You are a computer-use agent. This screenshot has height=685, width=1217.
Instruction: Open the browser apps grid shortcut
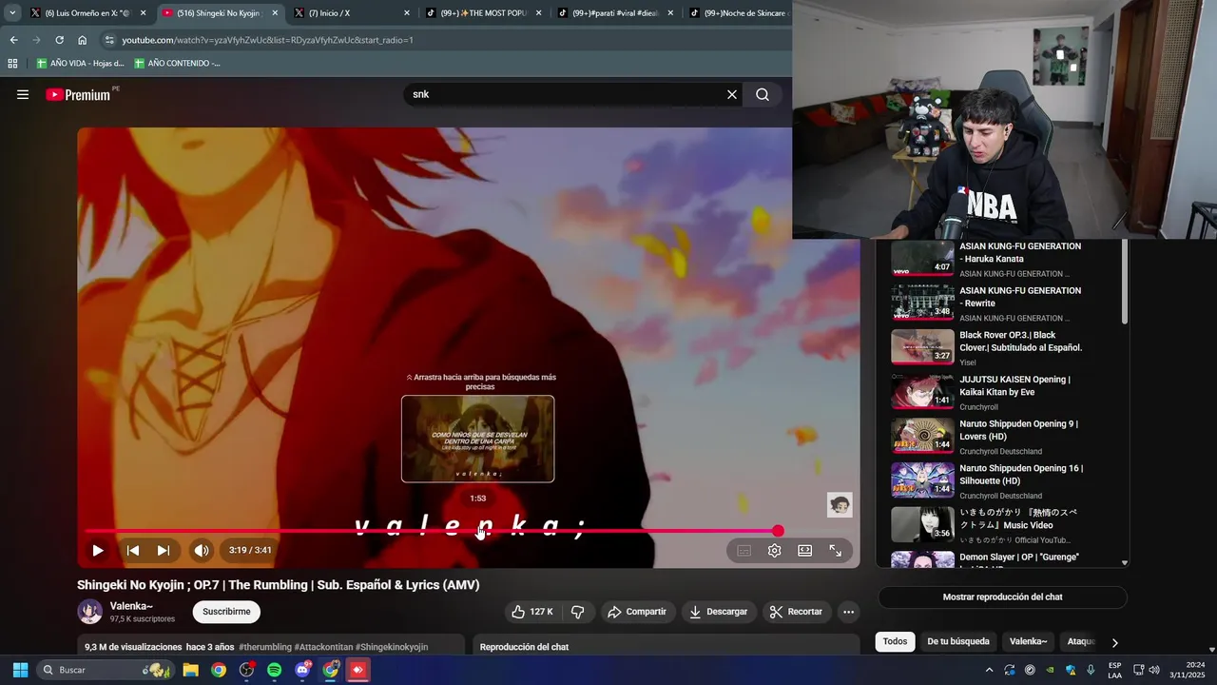click(x=12, y=64)
